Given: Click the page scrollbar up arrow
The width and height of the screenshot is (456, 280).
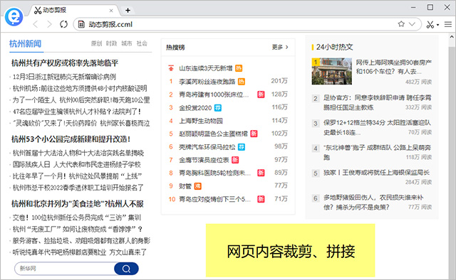Looking at the screenshot, I should click(x=452, y=37).
